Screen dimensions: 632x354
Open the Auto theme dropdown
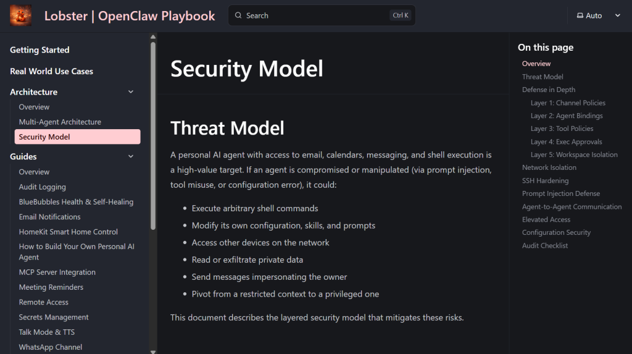599,15
